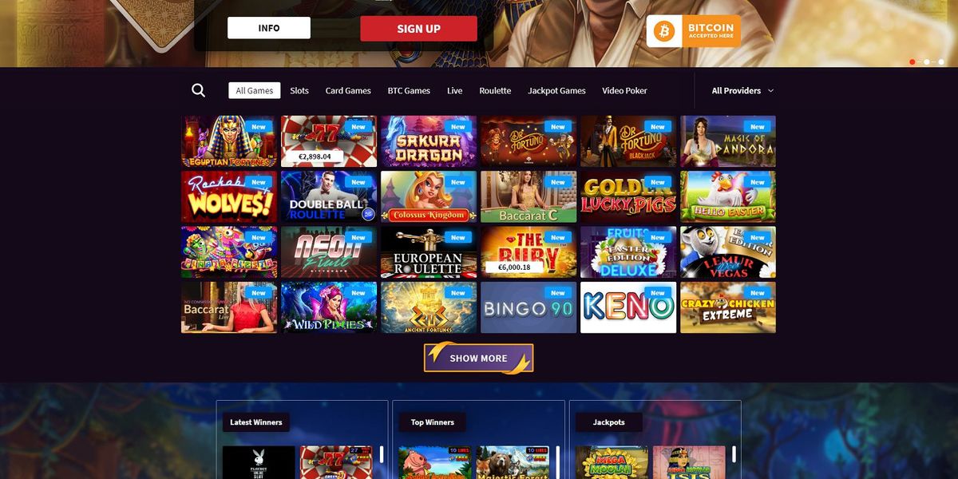The height and width of the screenshot is (479, 958).
Task: Switch to the second carousel slide dot
Action: click(927, 61)
